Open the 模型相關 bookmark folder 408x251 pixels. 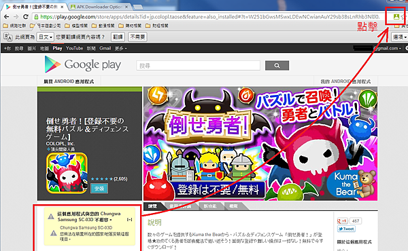(76, 26)
